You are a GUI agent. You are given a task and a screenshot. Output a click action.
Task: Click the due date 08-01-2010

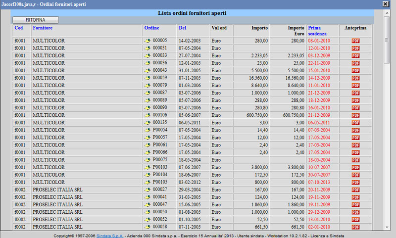pos(319,41)
